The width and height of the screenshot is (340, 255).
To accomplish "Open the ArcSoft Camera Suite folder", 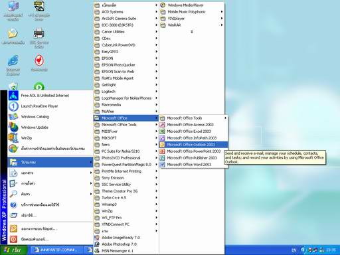I will (126, 19).
